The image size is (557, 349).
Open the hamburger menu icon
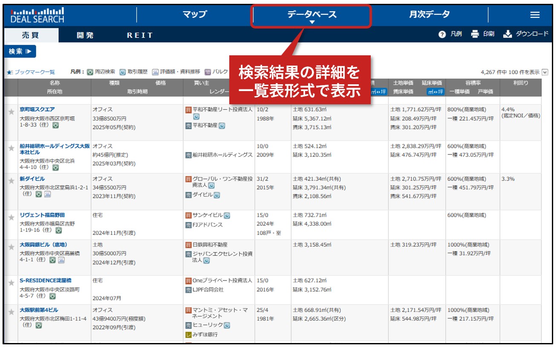[535, 15]
